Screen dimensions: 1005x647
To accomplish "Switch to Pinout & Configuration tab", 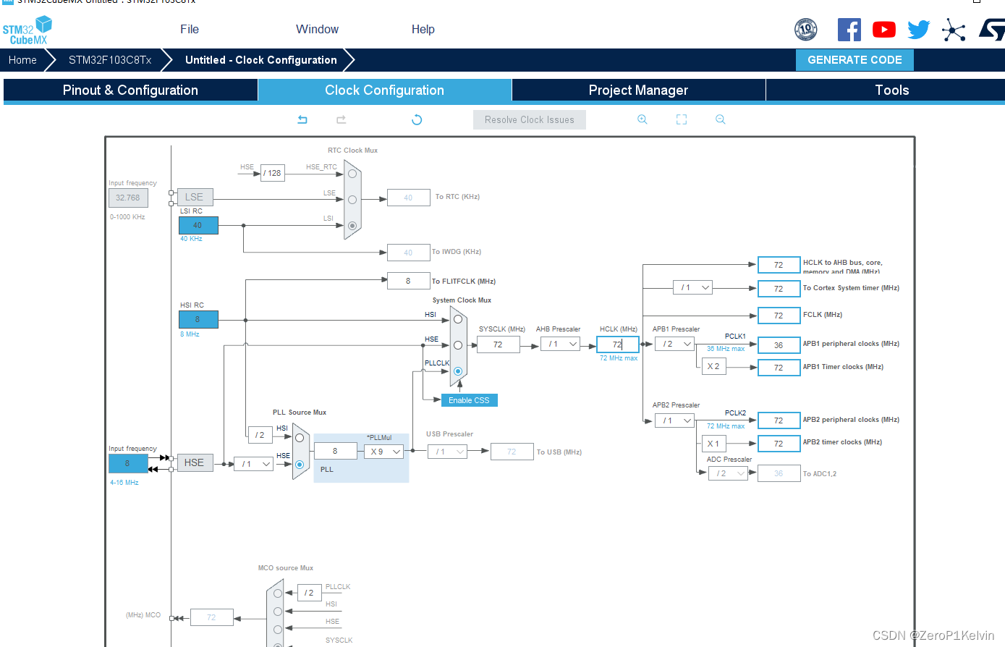I will (x=131, y=90).
